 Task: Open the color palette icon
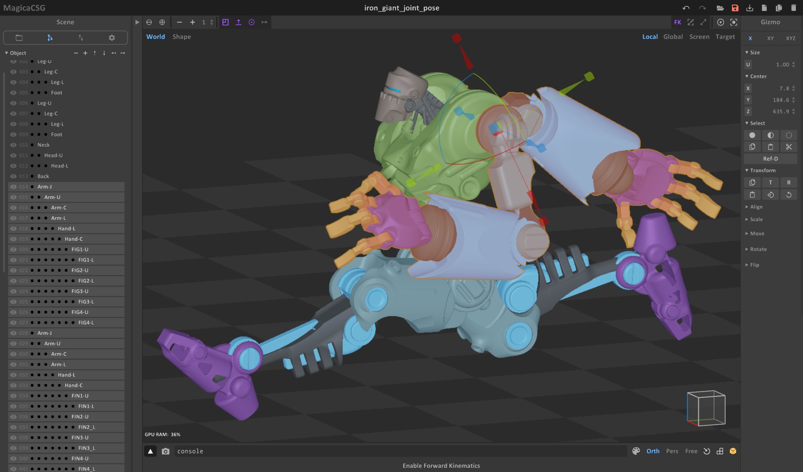(x=636, y=451)
